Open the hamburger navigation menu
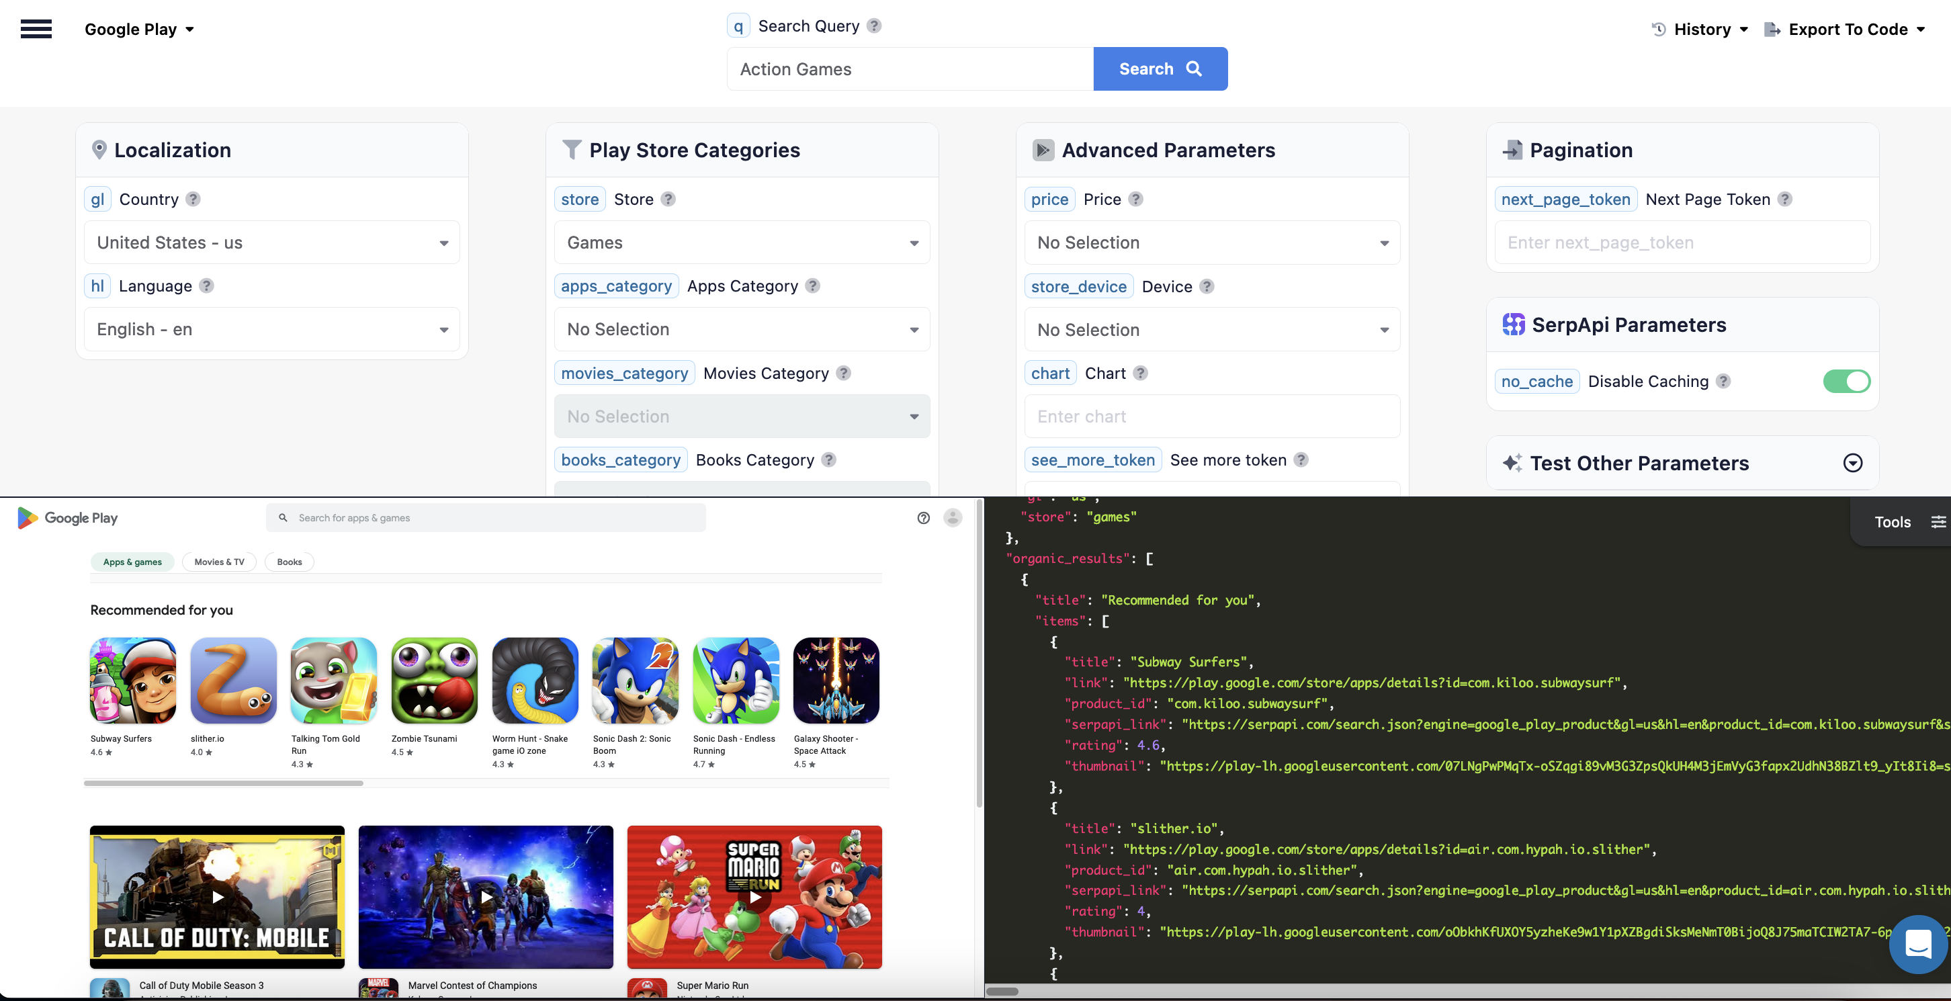Image resolution: width=1951 pixels, height=1001 pixels. coord(36,29)
